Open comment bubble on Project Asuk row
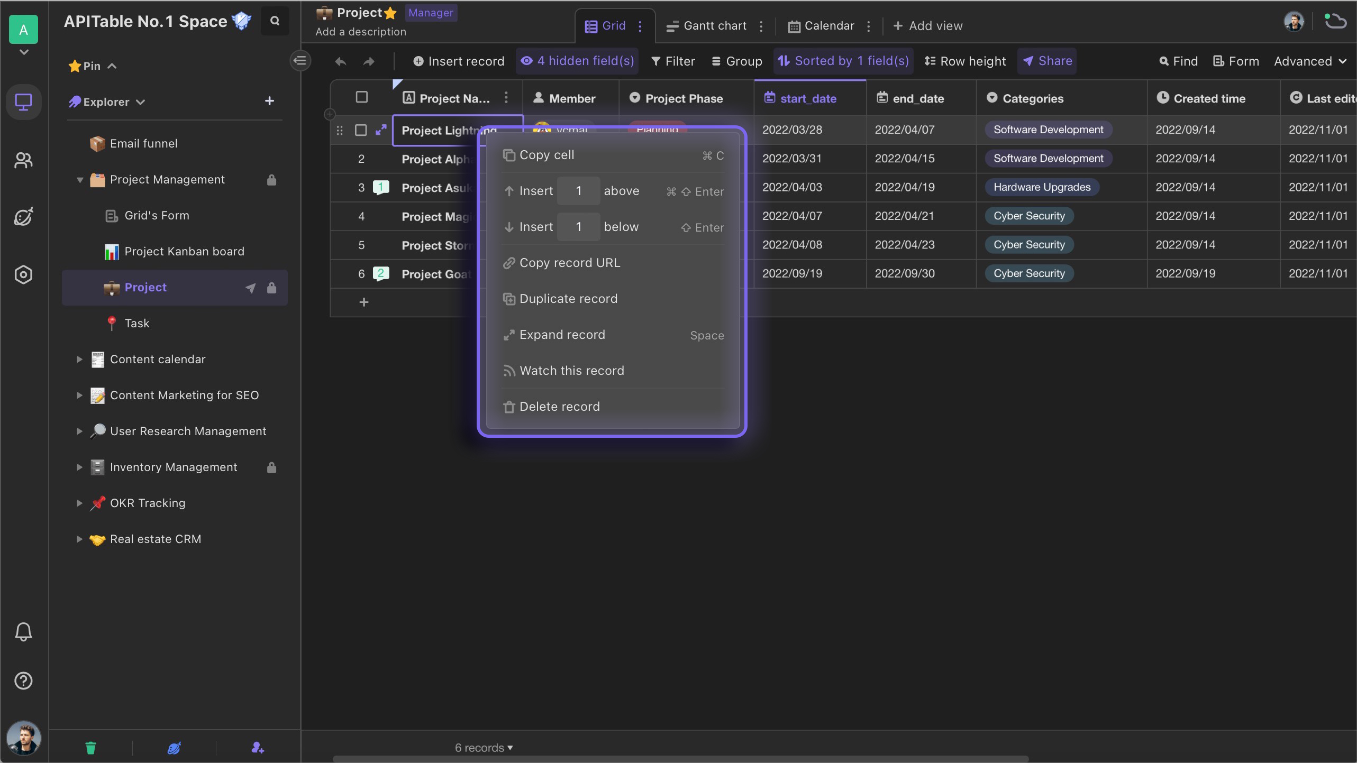This screenshot has height=763, width=1357. 381,187
